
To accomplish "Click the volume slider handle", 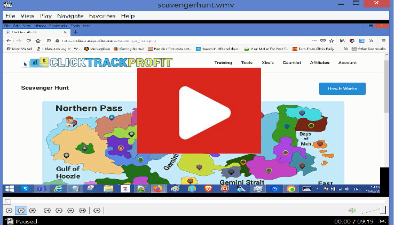I will point(383,210).
